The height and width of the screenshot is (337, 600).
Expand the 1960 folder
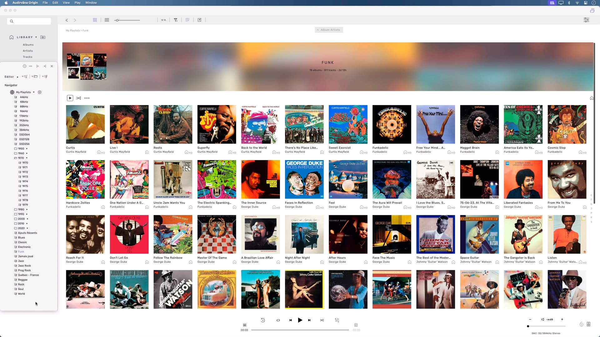point(27,154)
